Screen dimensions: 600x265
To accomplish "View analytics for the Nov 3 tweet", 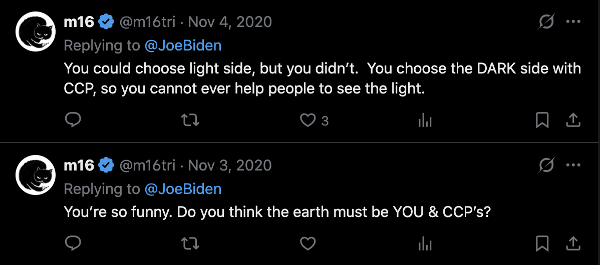I will (x=425, y=243).
